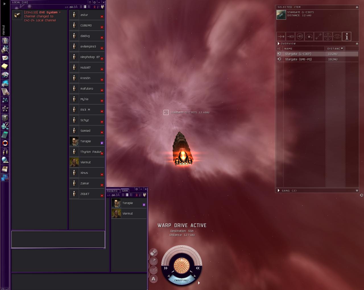Click the Stargate (L-C307) bracket in space
The image size is (364, 290).
coord(166,112)
